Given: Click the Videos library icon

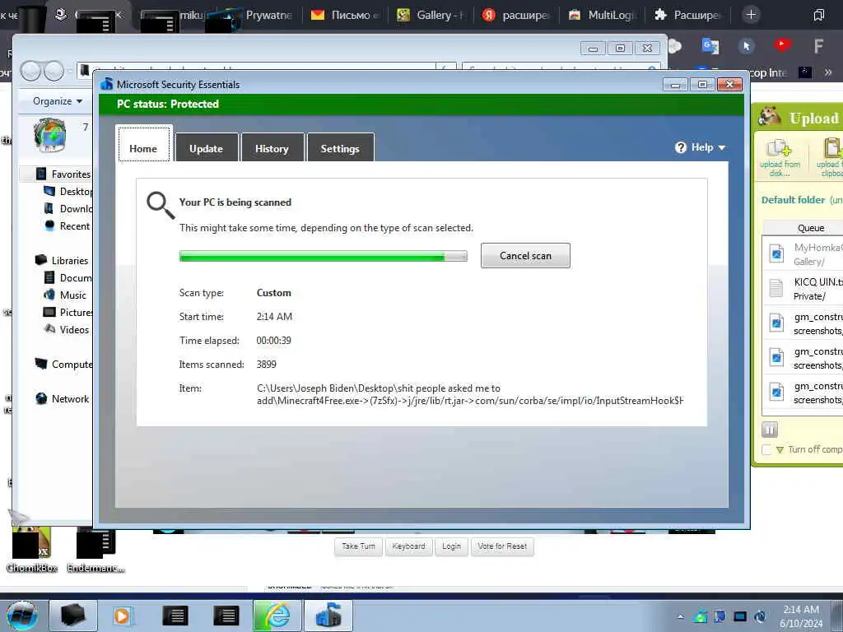Looking at the screenshot, I should pyautogui.click(x=49, y=329).
